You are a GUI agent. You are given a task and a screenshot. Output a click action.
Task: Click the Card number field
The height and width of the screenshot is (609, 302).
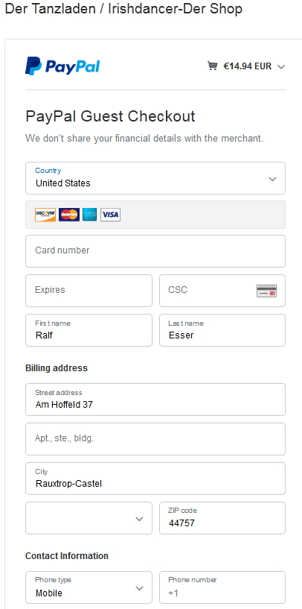click(x=155, y=251)
